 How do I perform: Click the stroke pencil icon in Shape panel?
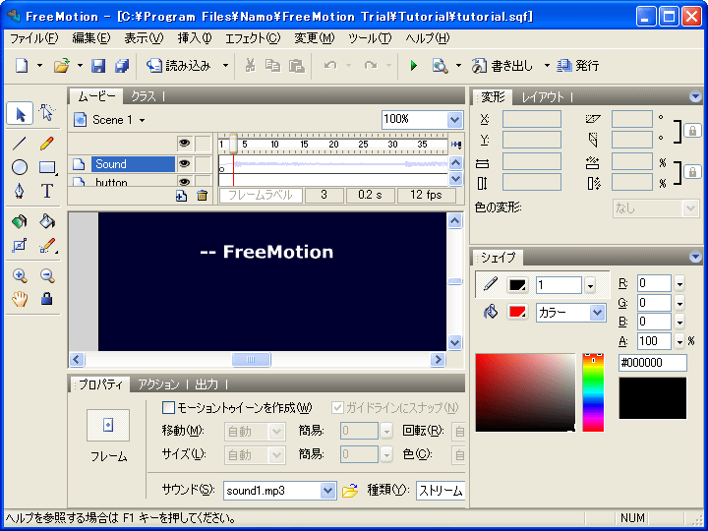coord(491,284)
